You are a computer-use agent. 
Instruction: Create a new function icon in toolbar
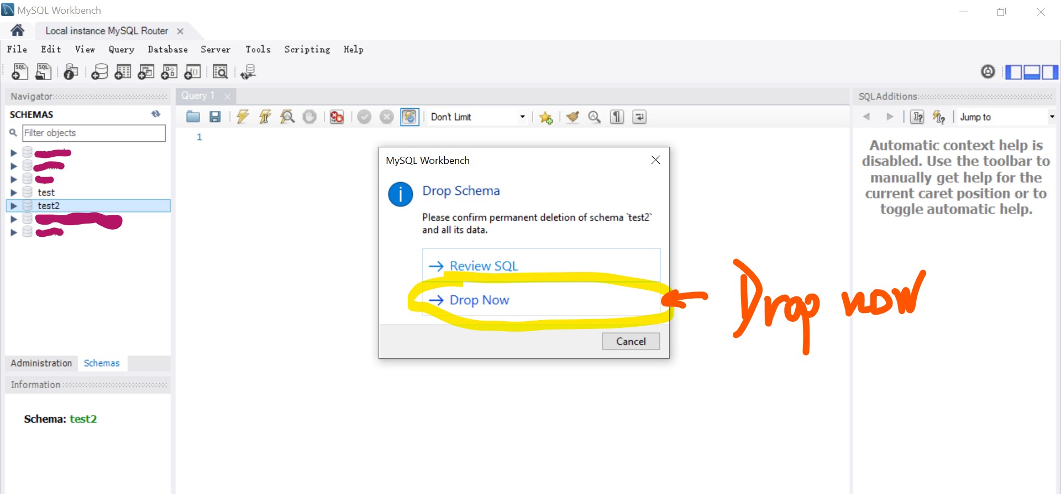click(192, 72)
